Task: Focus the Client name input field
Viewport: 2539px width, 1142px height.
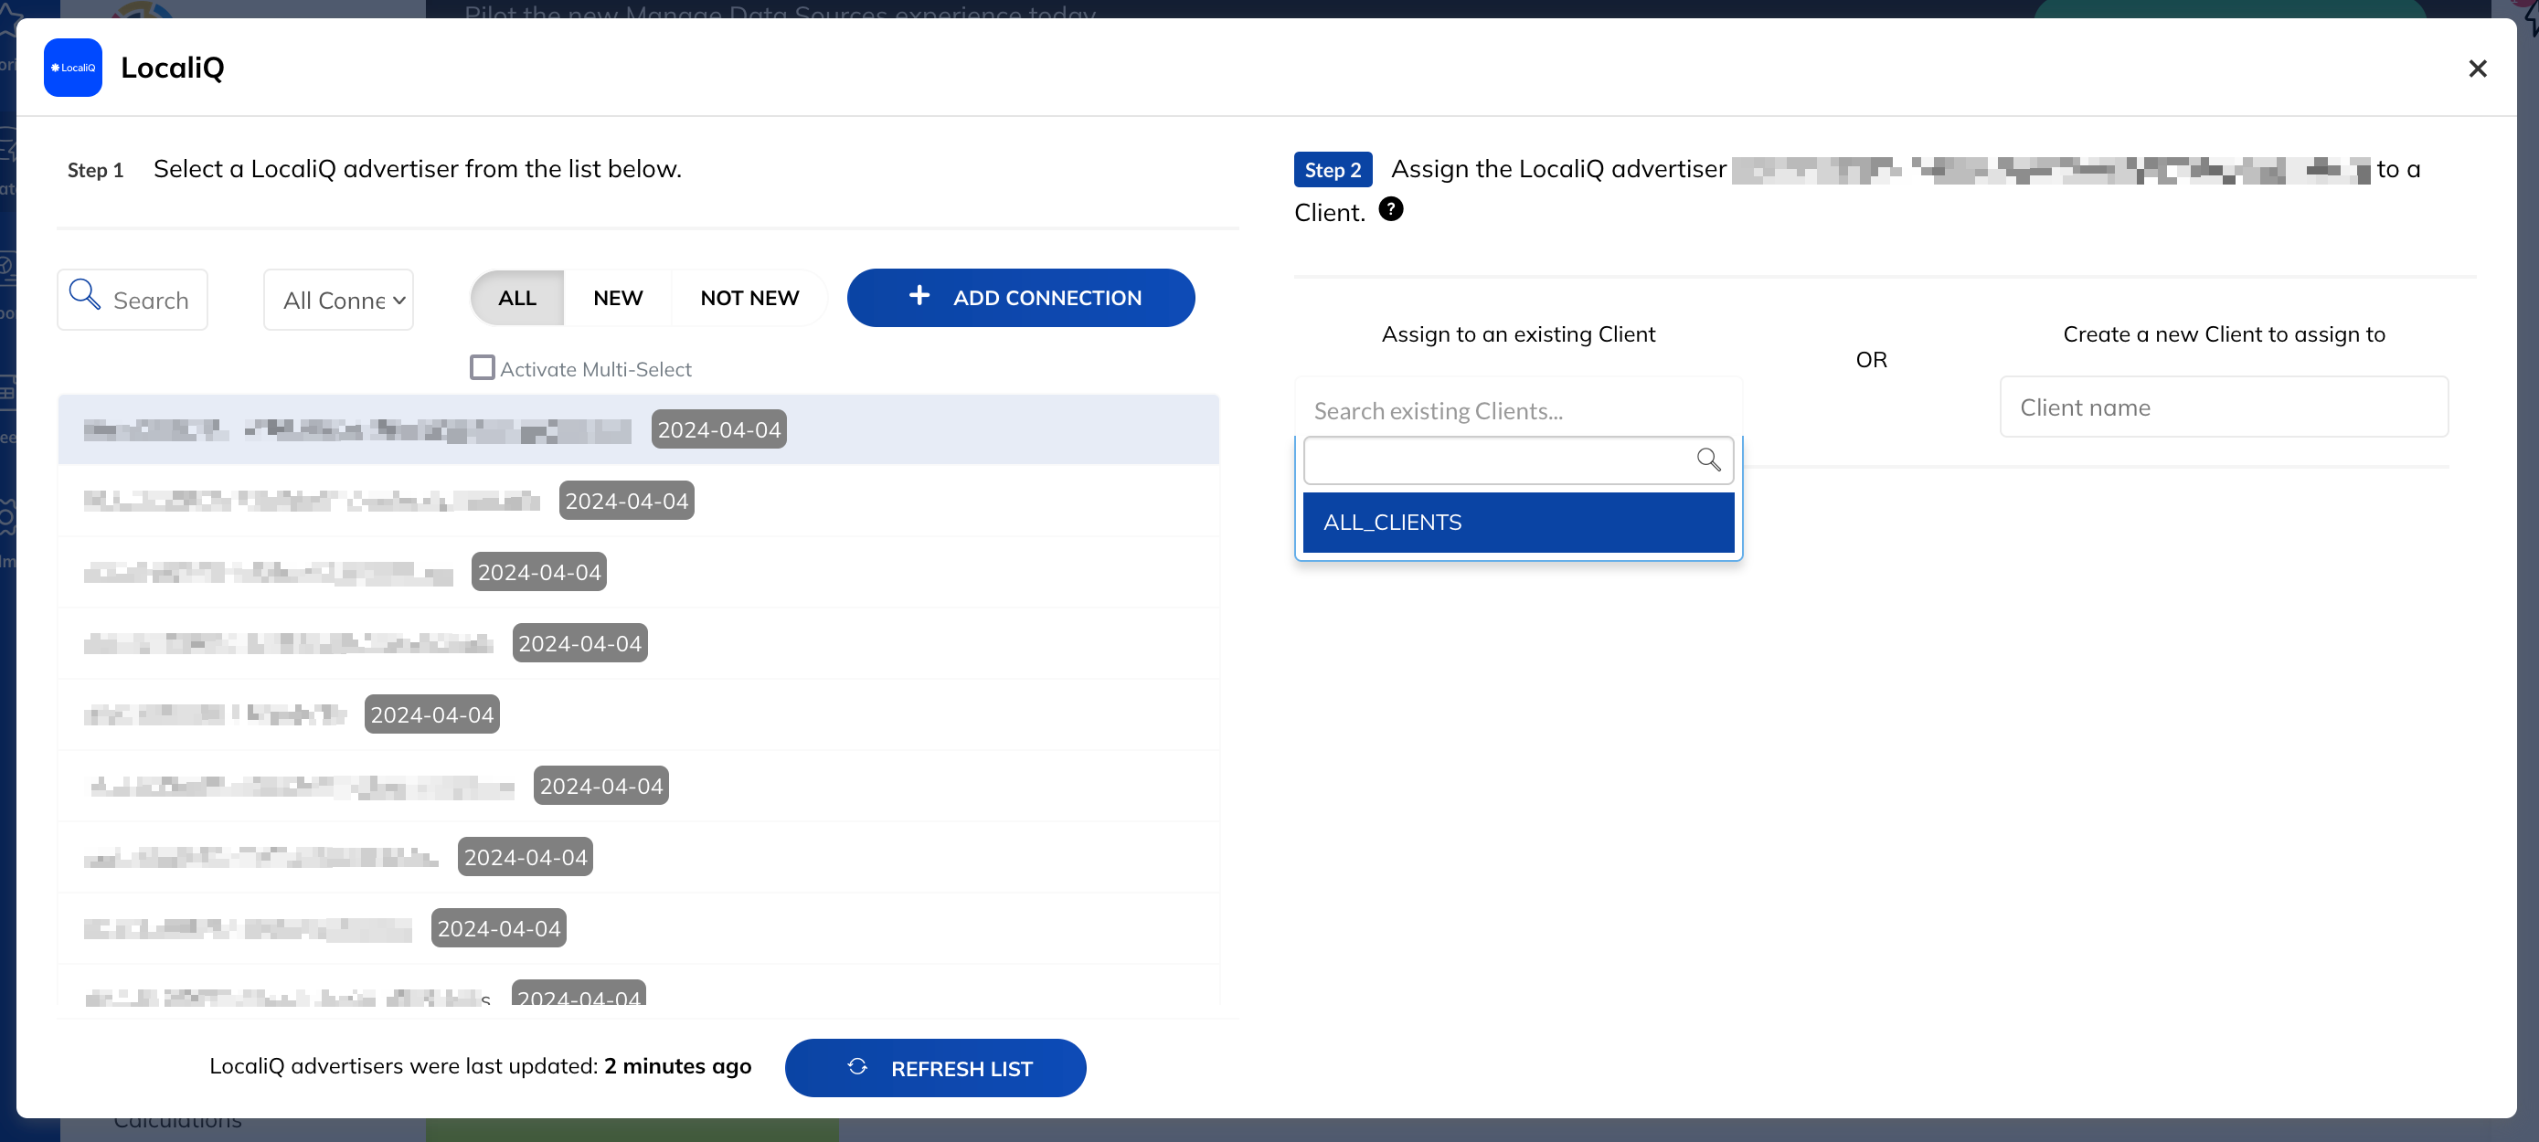Action: [x=2224, y=407]
